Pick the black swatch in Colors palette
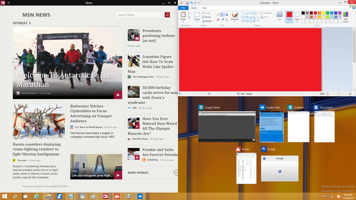 coord(303,13)
